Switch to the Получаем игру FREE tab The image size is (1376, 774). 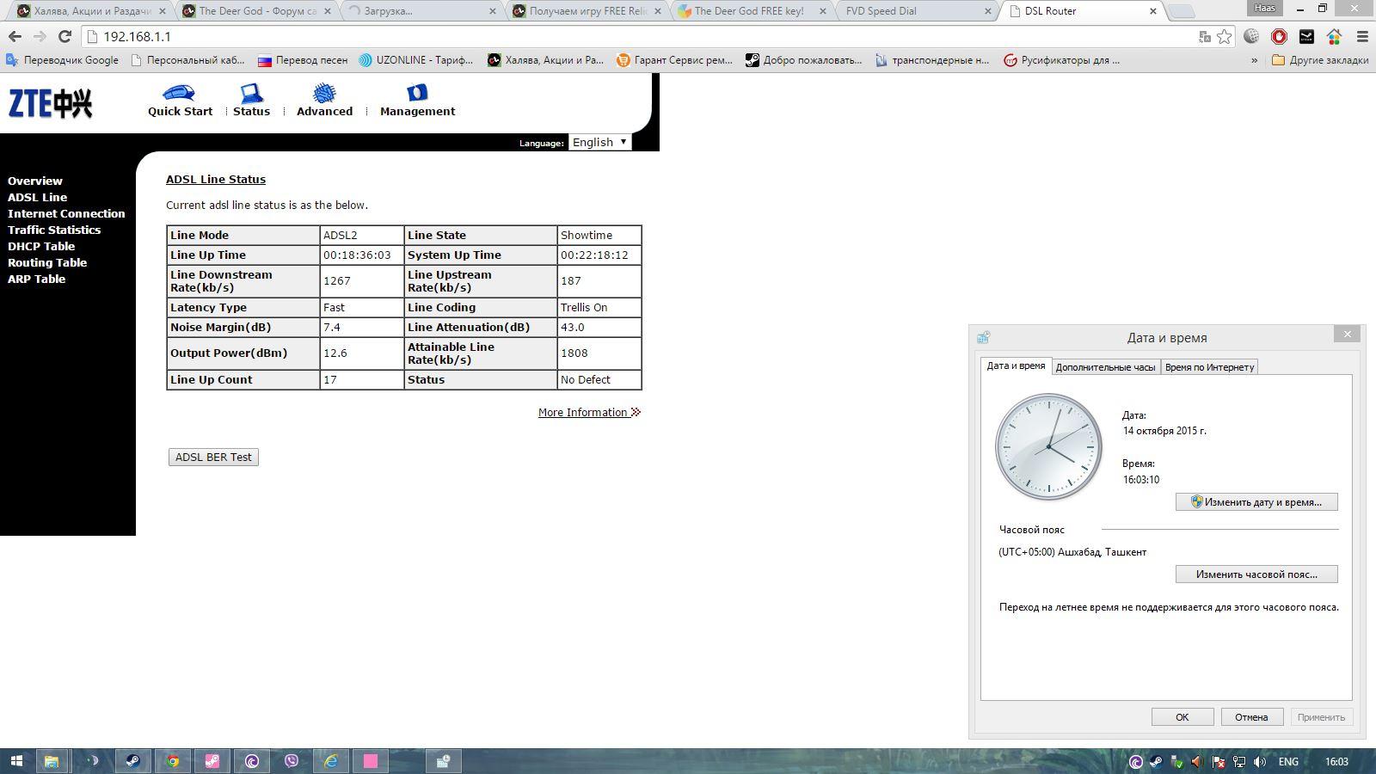coord(588,11)
